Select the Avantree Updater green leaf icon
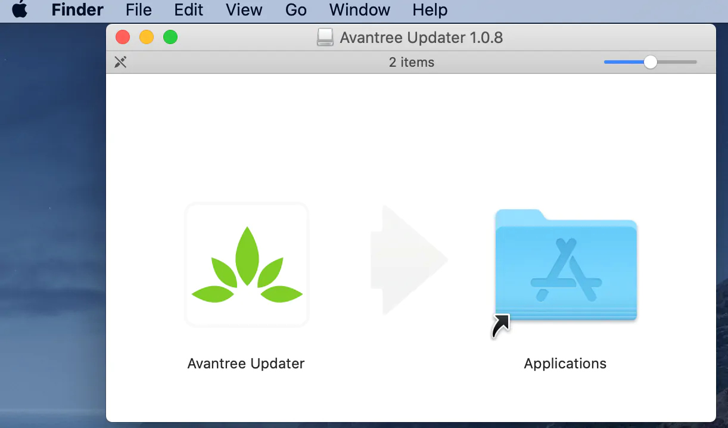This screenshot has width=728, height=428. [x=247, y=265]
